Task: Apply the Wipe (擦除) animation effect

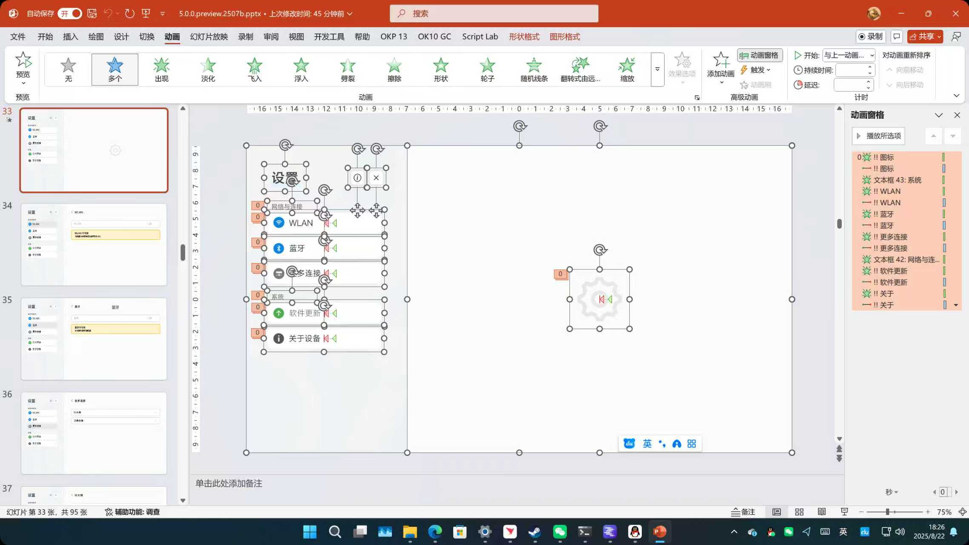Action: click(394, 69)
